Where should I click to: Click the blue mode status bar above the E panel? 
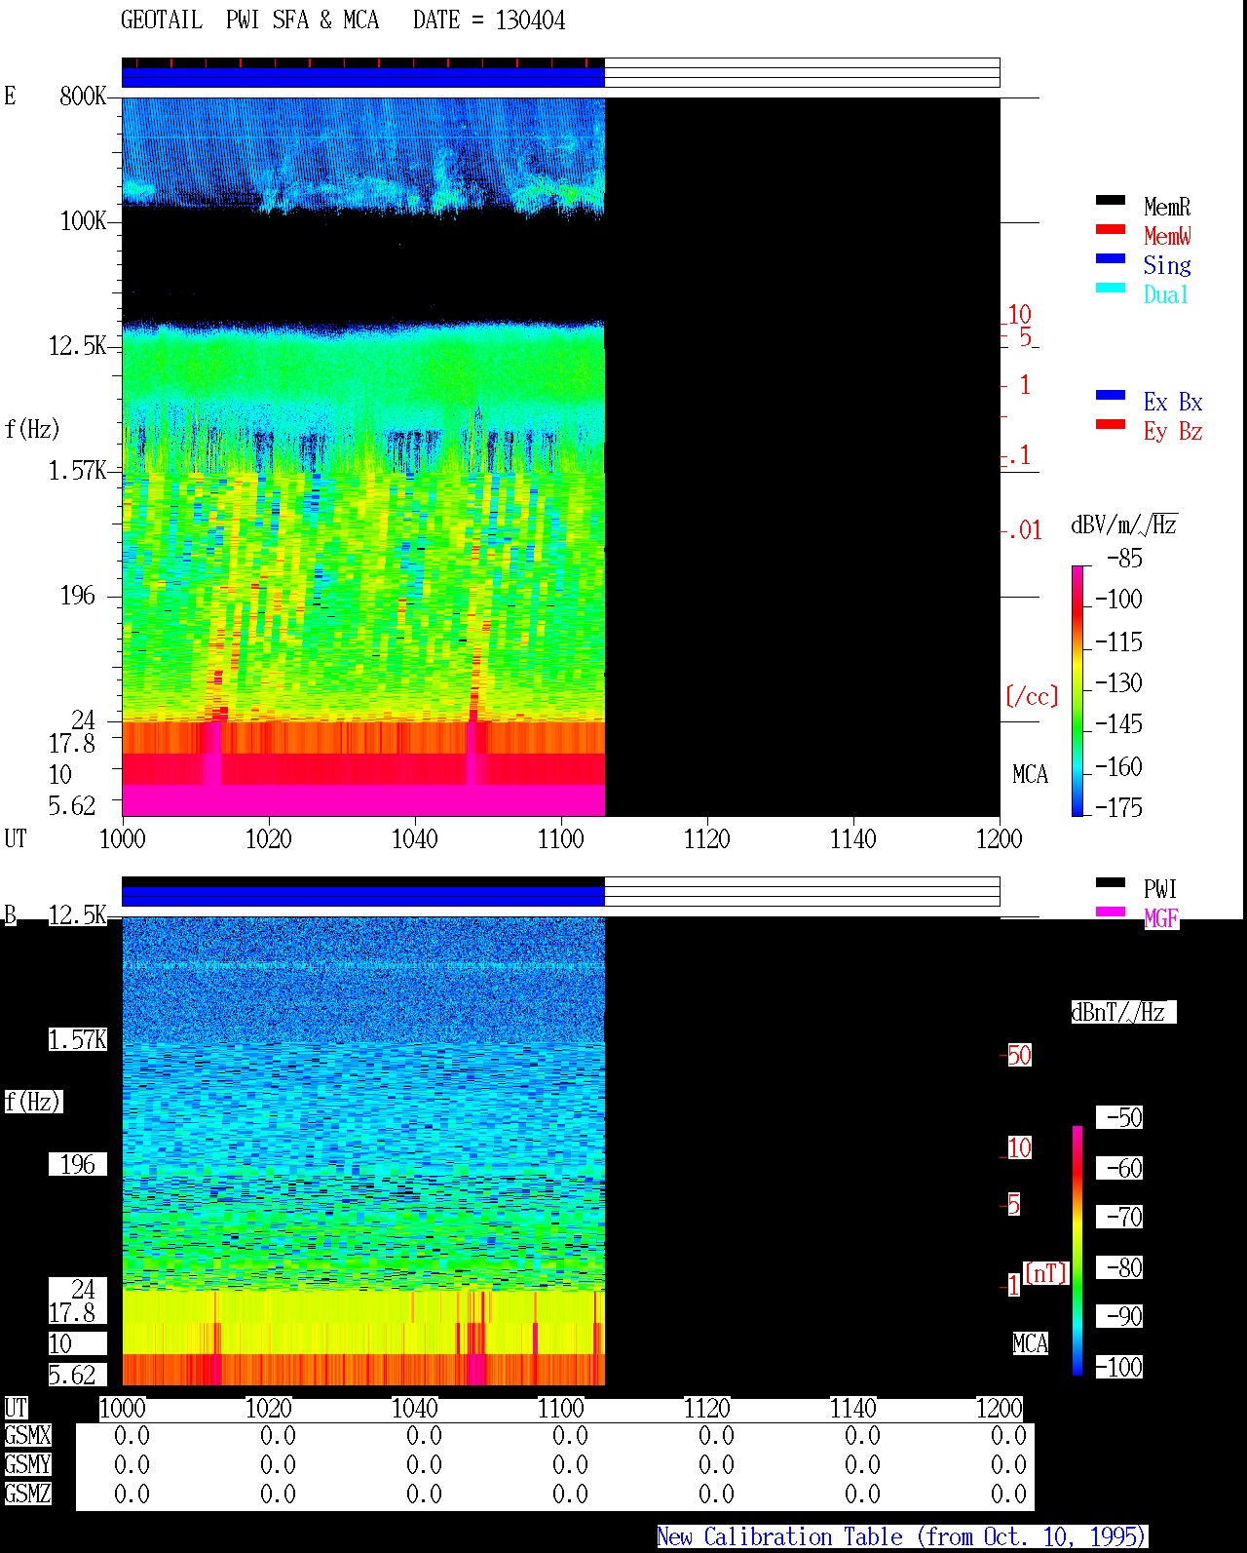[x=363, y=77]
